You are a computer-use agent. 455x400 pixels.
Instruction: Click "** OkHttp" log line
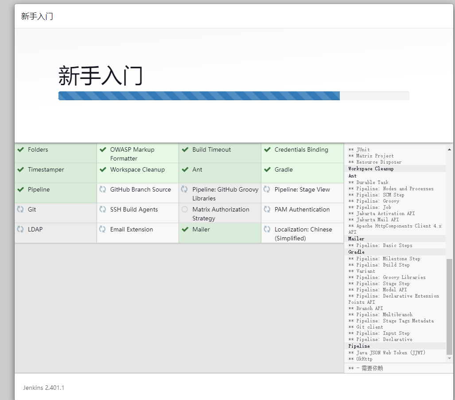[x=360, y=359]
